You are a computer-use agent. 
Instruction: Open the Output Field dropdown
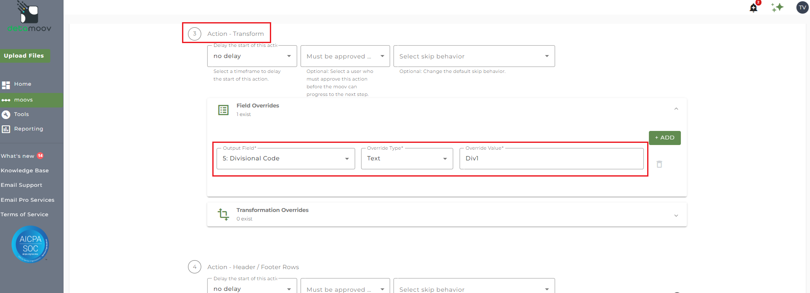[286, 159]
